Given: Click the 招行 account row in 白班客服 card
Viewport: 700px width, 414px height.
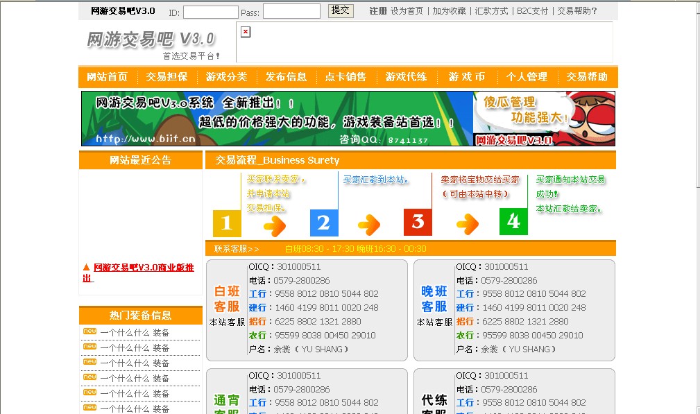Looking at the screenshot, I should pos(305,322).
